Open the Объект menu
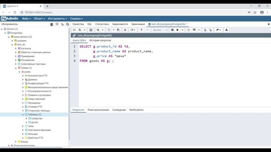 click(x=39, y=19)
